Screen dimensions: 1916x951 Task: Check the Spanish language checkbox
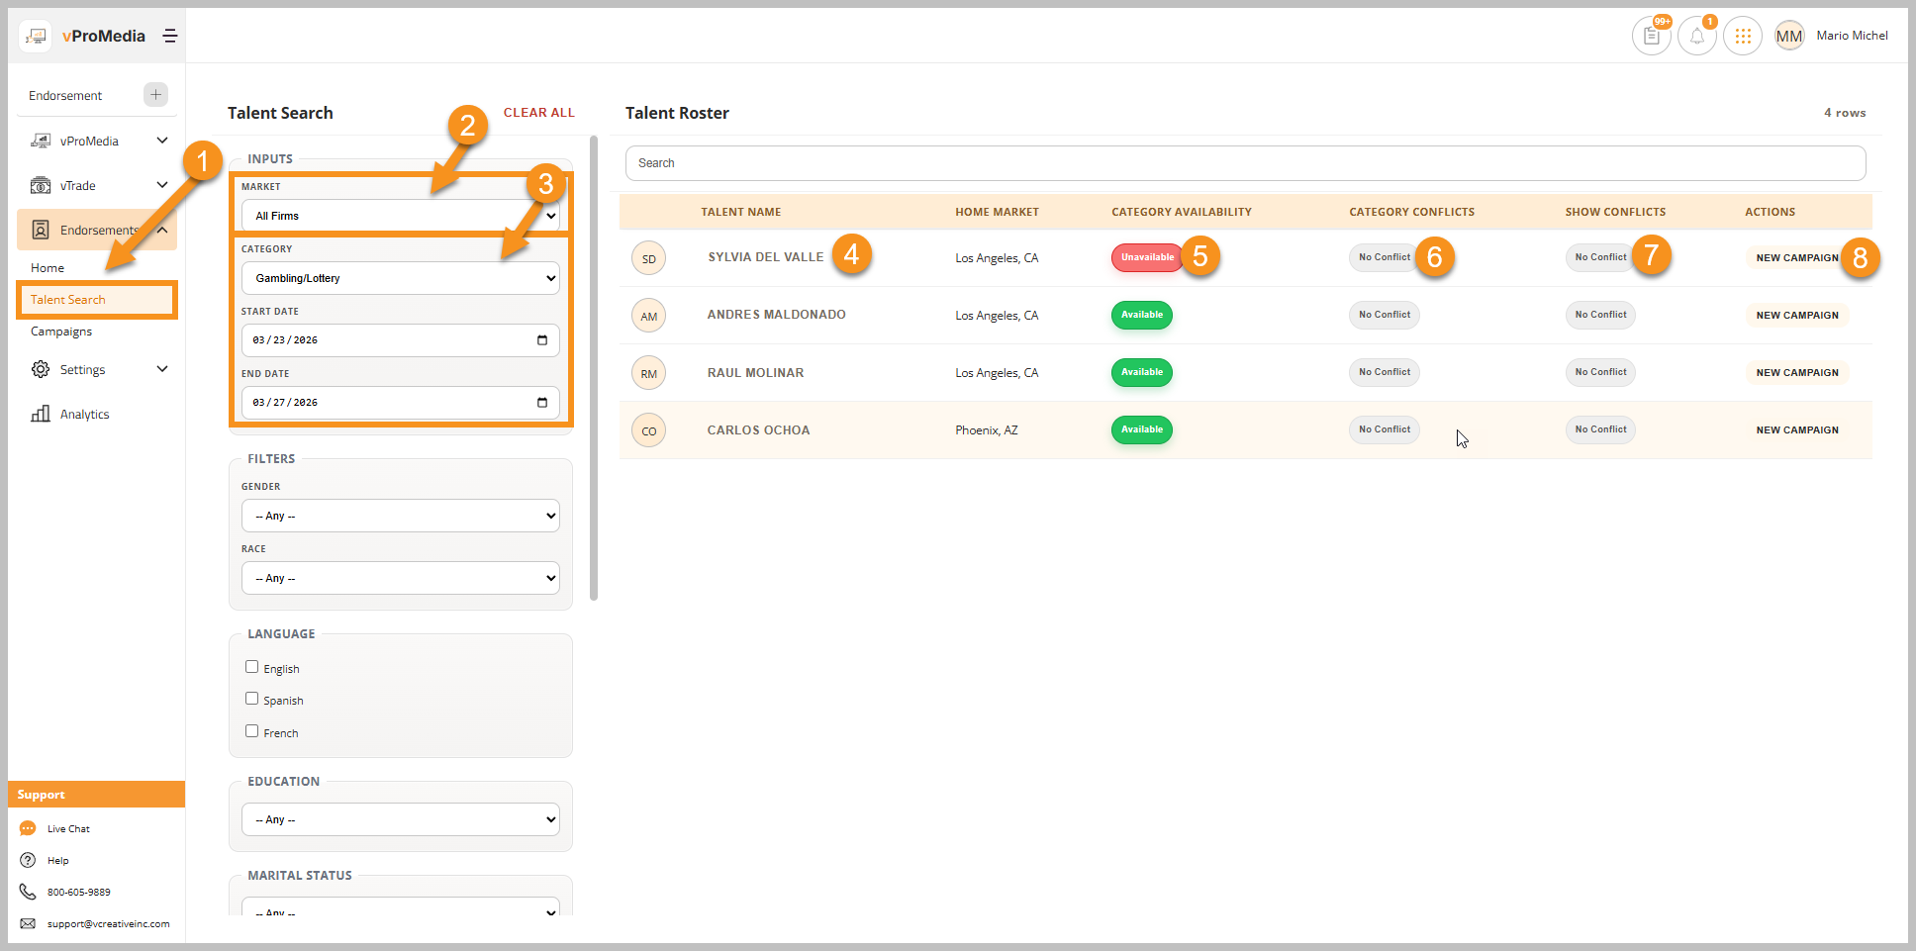(251, 699)
